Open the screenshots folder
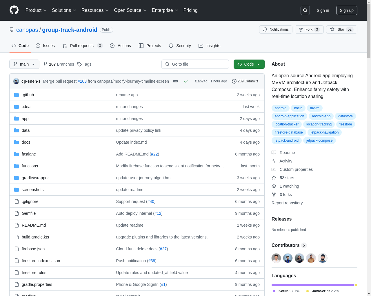Screen dimensions: 371x296 [x=32, y=190]
